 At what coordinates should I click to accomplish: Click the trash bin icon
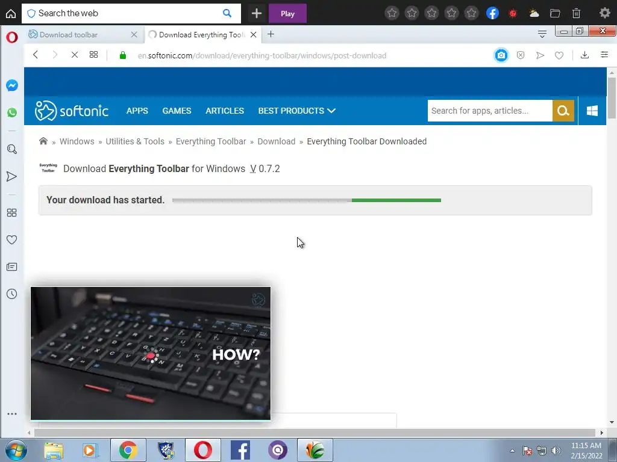[x=577, y=13]
